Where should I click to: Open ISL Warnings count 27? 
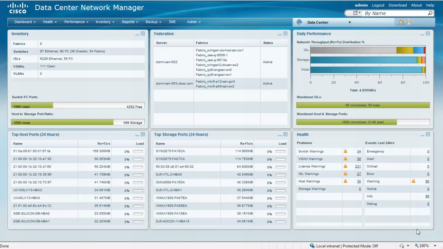(359, 174)
